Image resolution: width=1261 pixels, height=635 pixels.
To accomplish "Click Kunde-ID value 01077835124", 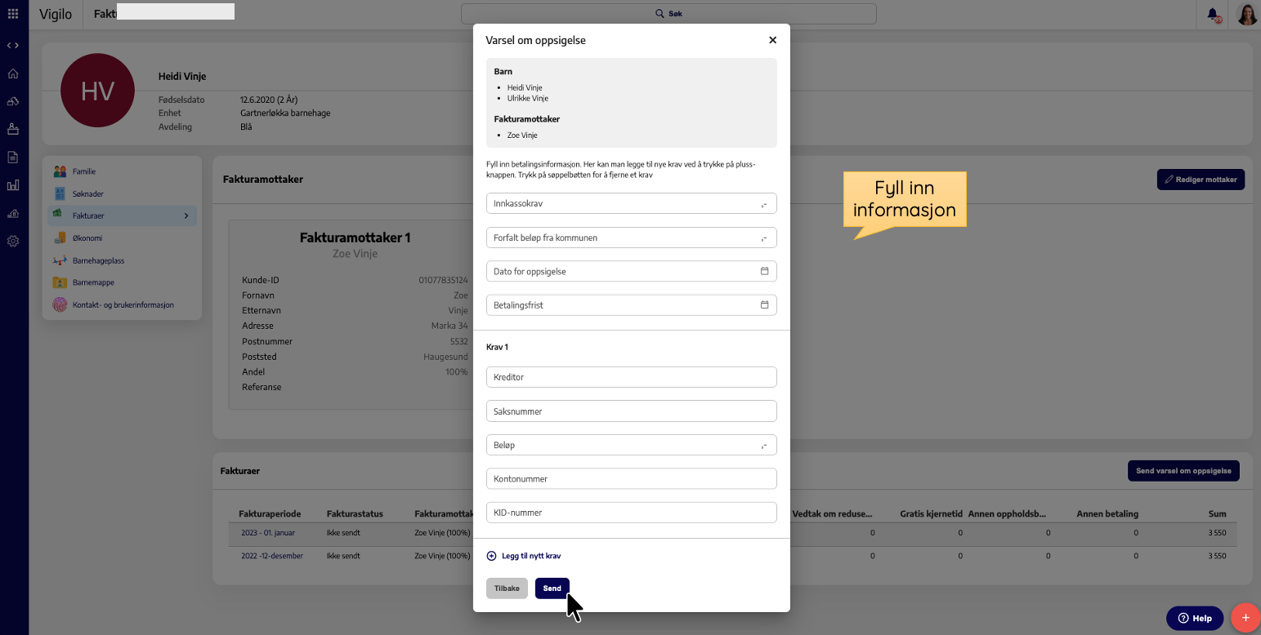I will [443, 280].
